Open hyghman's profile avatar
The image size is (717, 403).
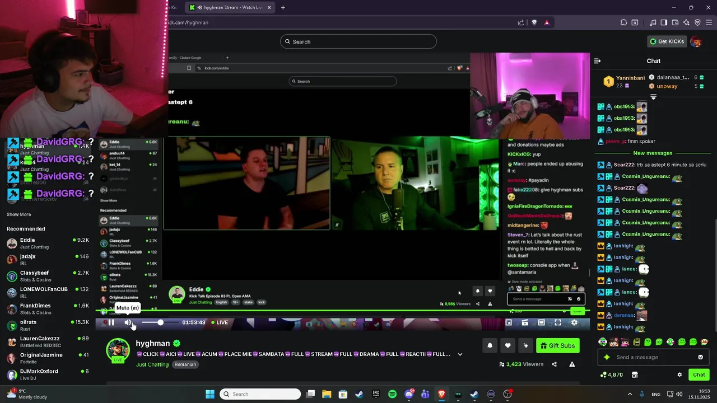[x=118, y=350]
